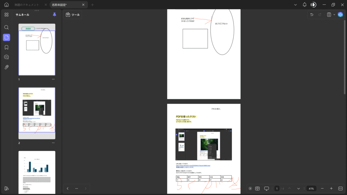Add a new tab with plus button
This screenshot has height=195, width=347.
pyautogui.click(x=93, y=5)
